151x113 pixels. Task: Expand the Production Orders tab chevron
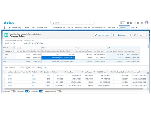click(x=89, y=28)
